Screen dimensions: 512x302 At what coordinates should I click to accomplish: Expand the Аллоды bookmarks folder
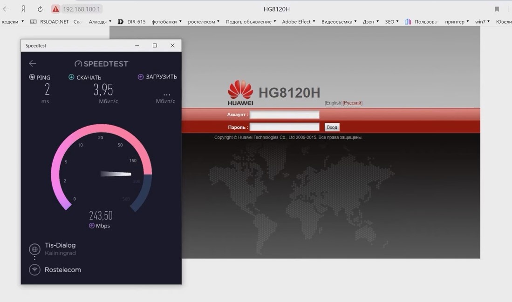pyautogui.click(x=100, y=21)
